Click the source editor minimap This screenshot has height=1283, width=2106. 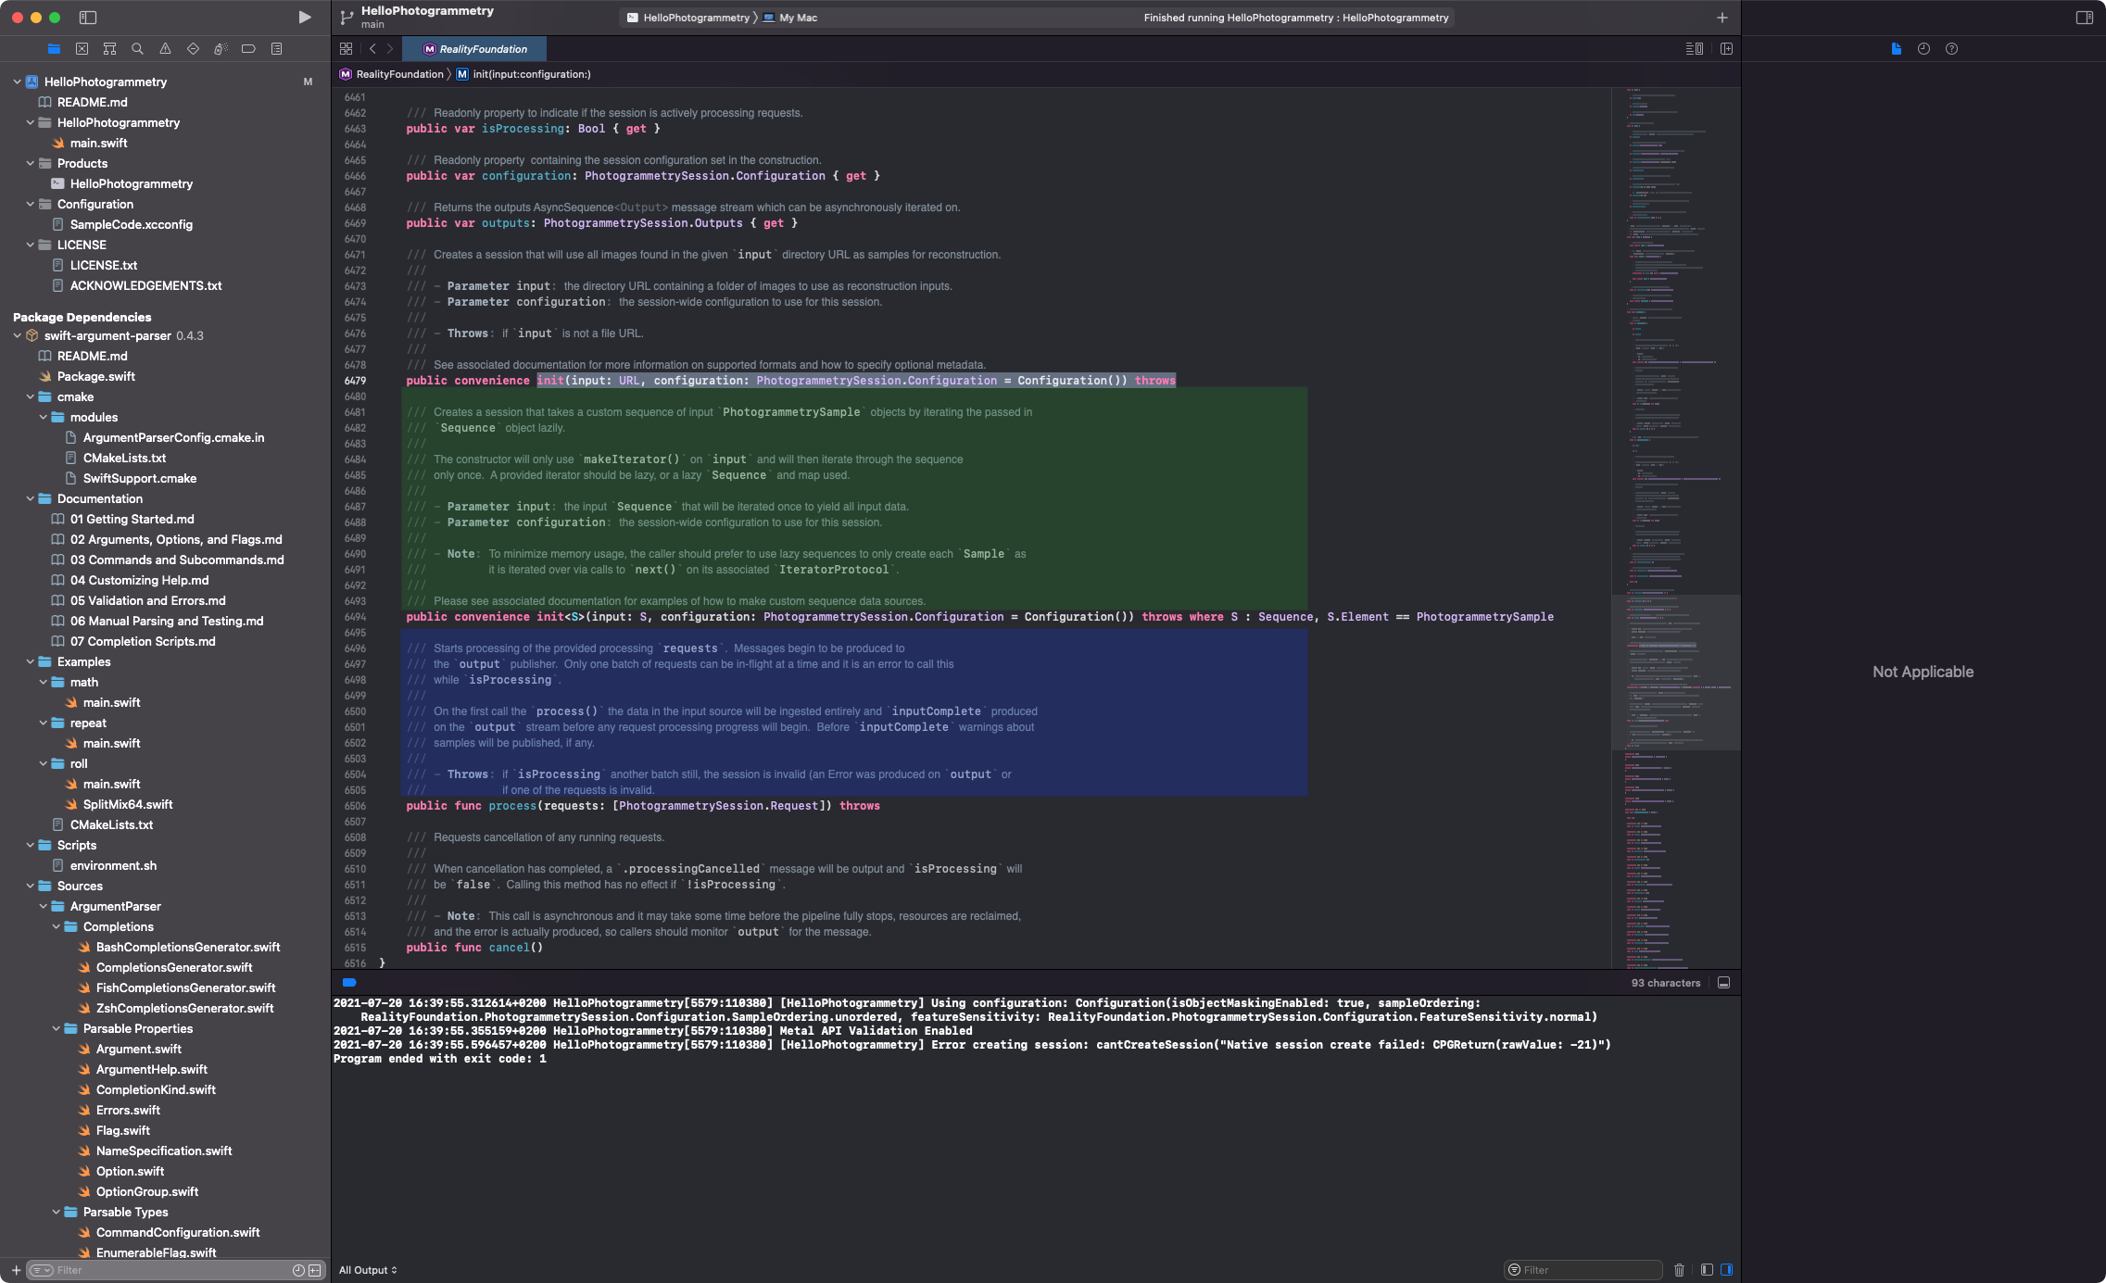[1675, 528]
